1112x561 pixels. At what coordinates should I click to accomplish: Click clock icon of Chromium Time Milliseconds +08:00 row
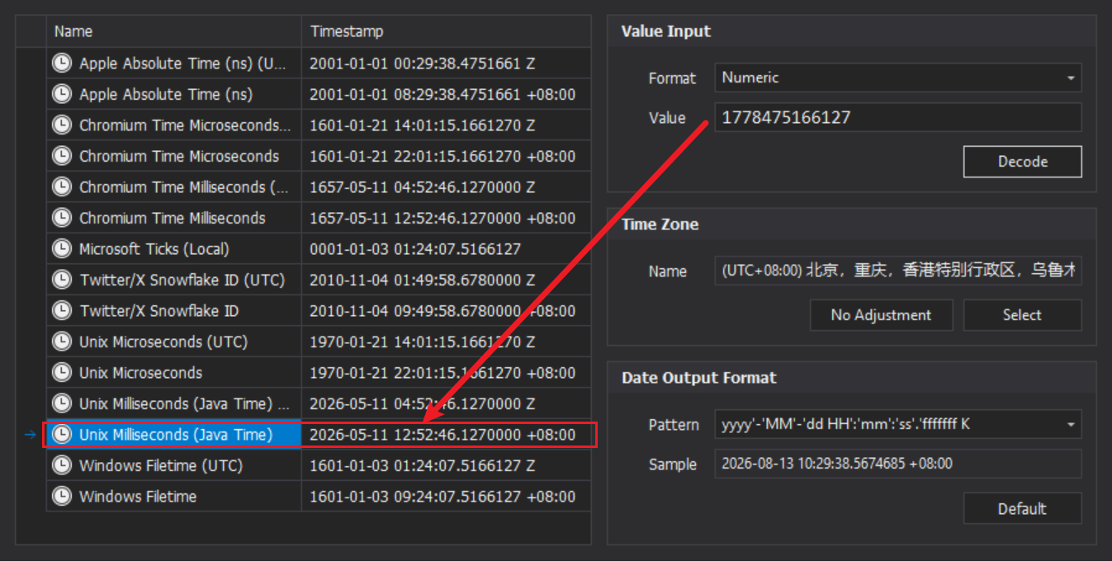pyautogui.click(x=62, y=218)
